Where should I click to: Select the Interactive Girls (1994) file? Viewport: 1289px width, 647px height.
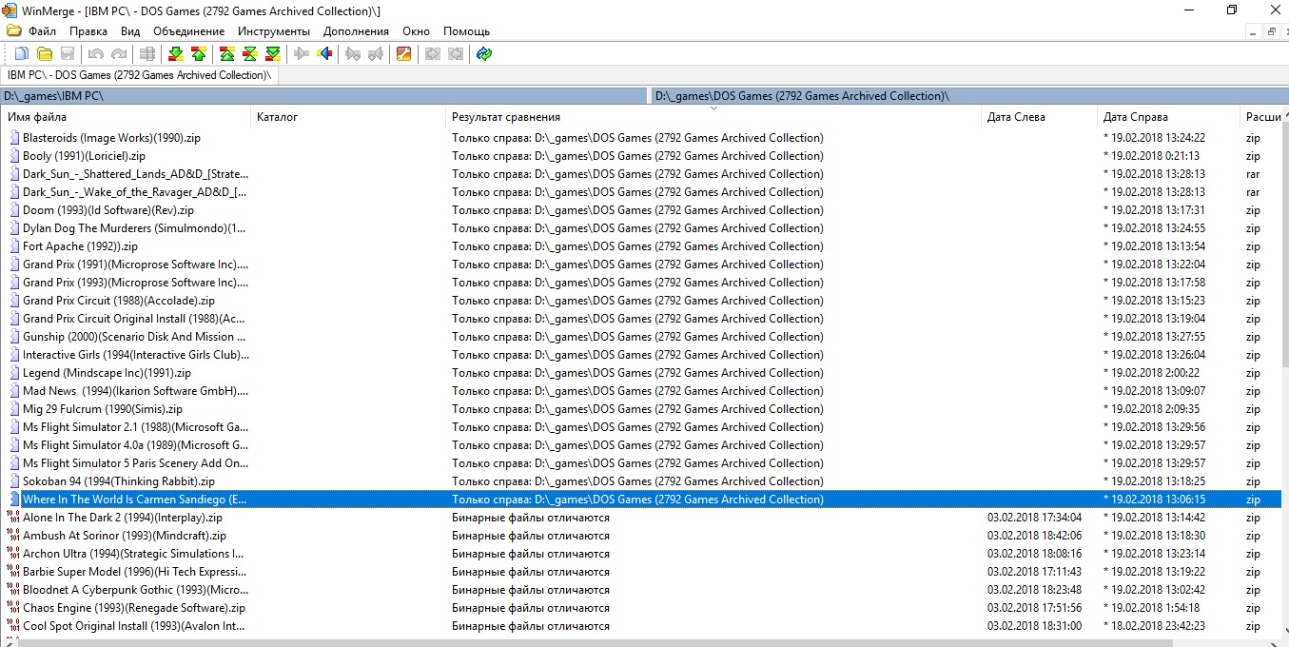(136, 355)
